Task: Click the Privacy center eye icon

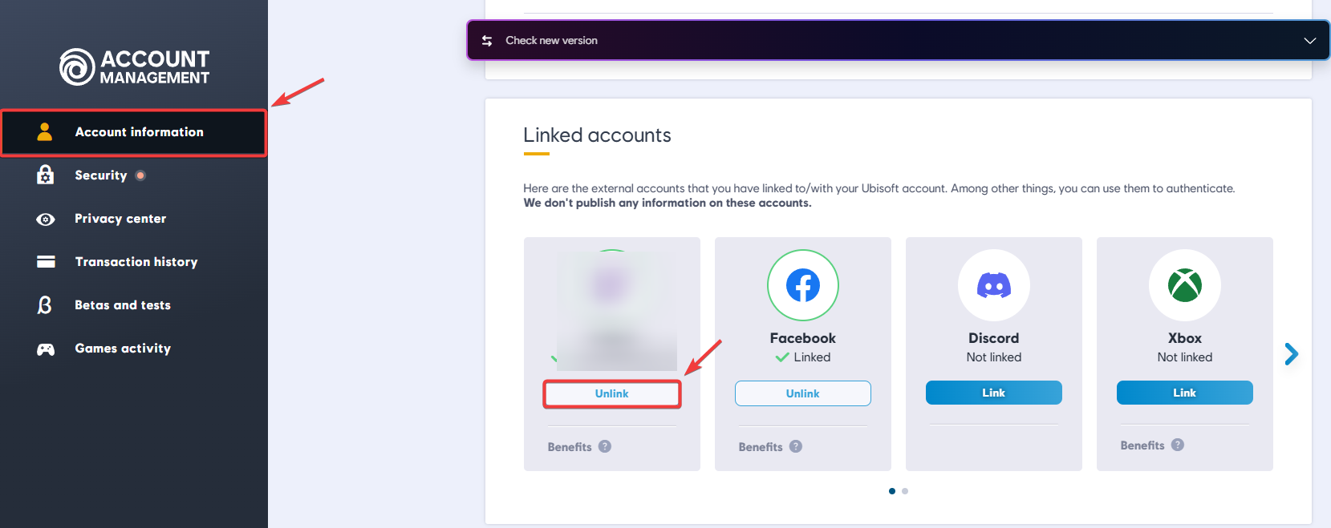Action: click(x=46, y=219)
